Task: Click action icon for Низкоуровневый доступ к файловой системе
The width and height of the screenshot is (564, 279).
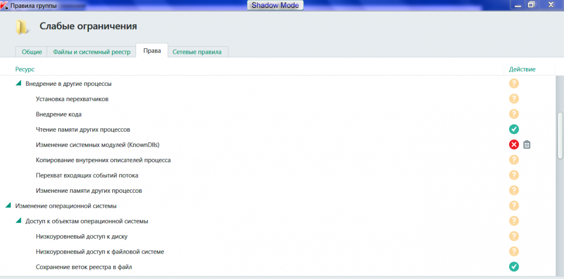Action: click(x=514, y=251)
